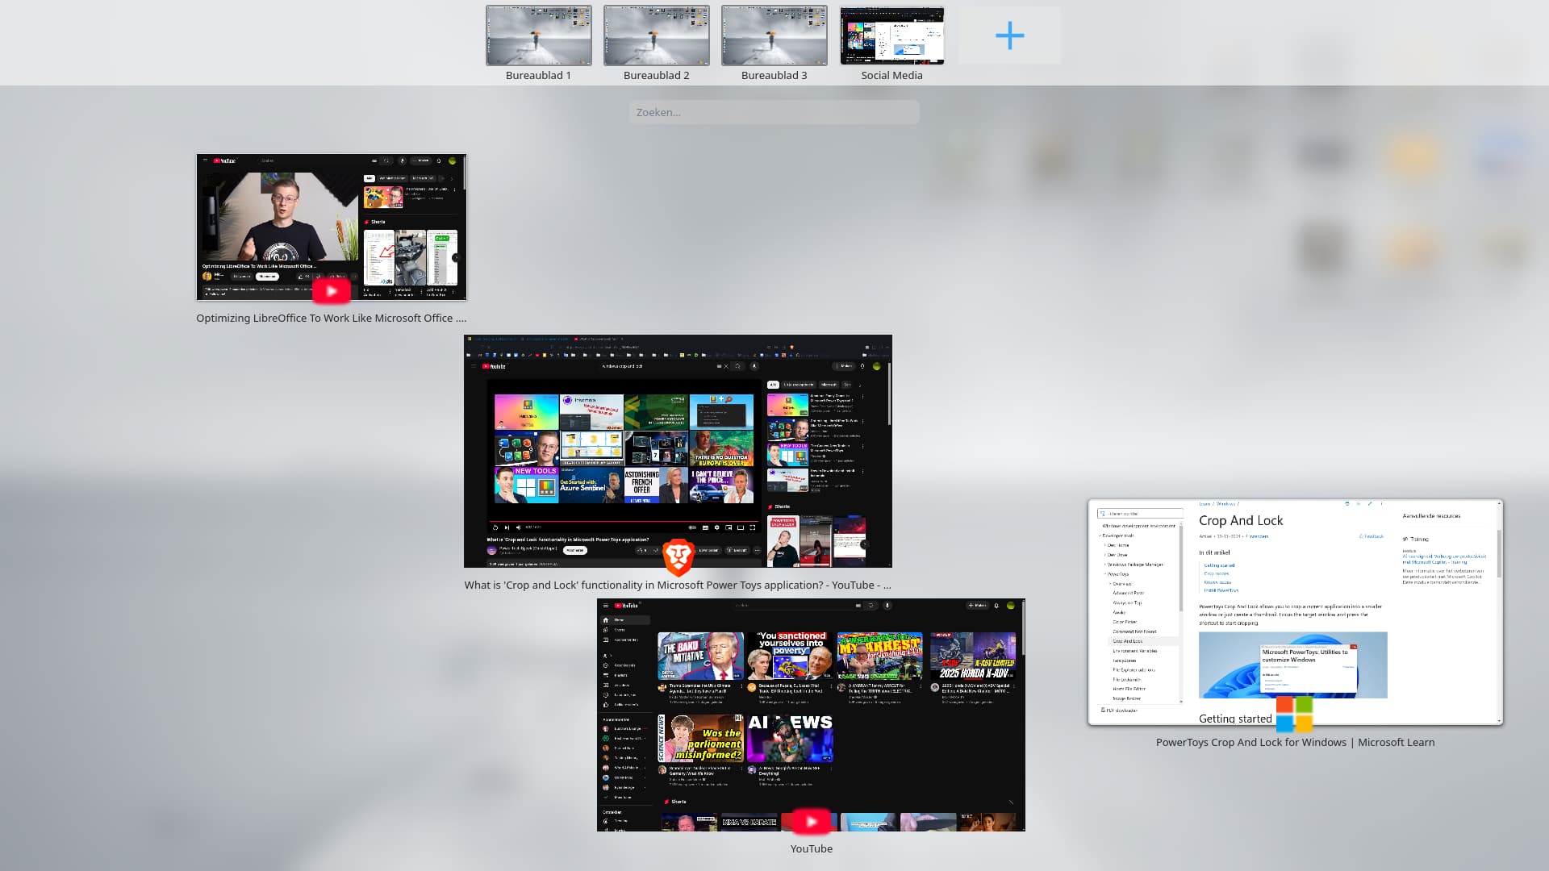The image size is (1549, 871).
Task: Expand the Overview tree node in Learn
Action: click(x=1110, y=584)
